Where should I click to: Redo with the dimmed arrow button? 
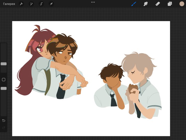pyautogui.click(x=4, y=128)
